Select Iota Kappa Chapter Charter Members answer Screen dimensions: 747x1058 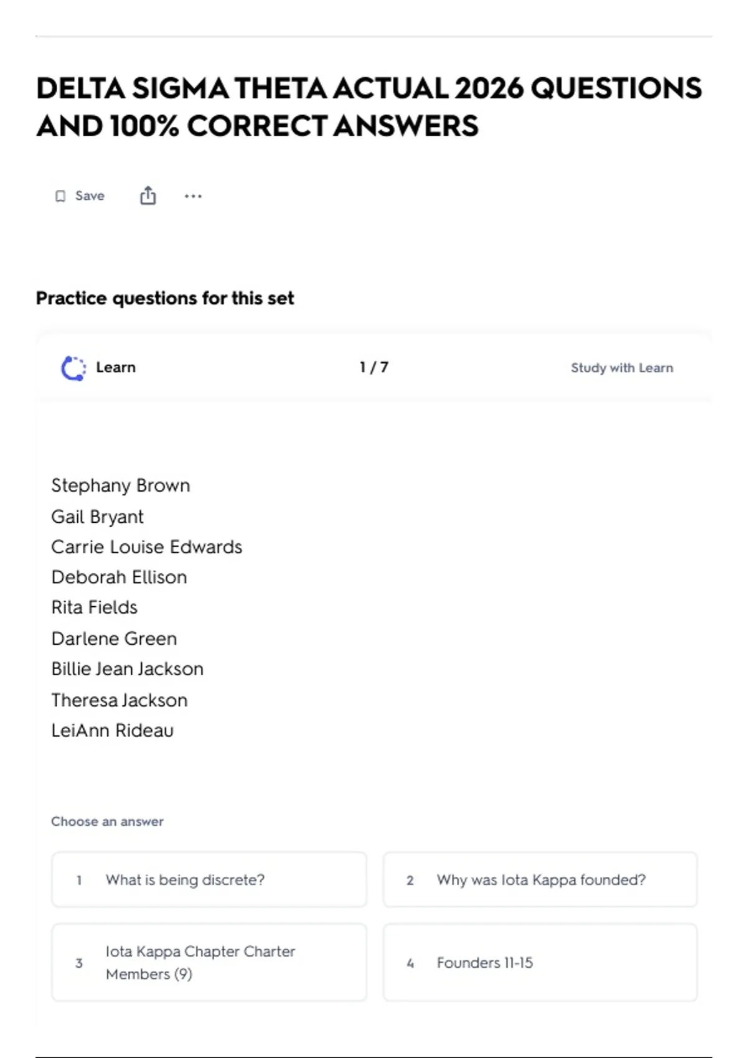[209, 962]
